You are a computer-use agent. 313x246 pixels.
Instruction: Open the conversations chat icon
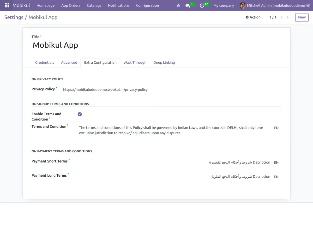[x=188, y=5]
